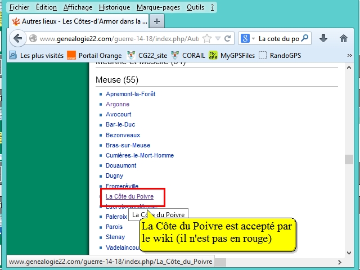The height and width of the screenshot is (270, 360).
Task: Follow the Bar-le-Duc link
Action: pyautogui.click(x=120, y=124)
